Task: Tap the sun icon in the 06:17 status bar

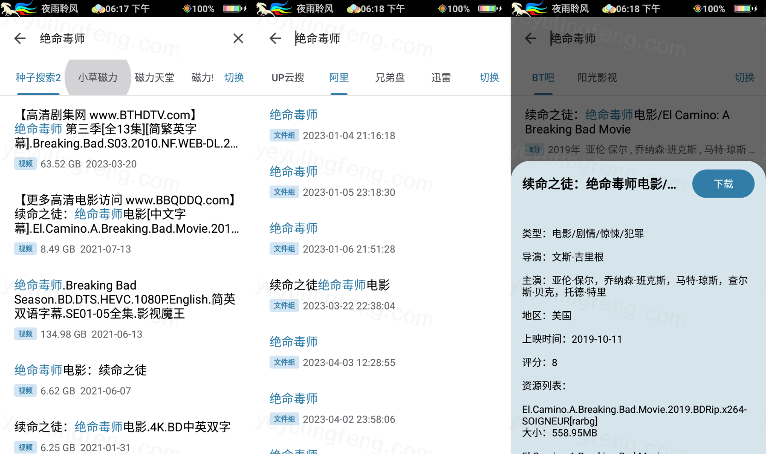Action: [187, 9]
